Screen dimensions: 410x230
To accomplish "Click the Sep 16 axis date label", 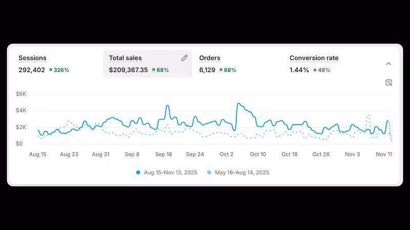I will click(x=163, y=154).
